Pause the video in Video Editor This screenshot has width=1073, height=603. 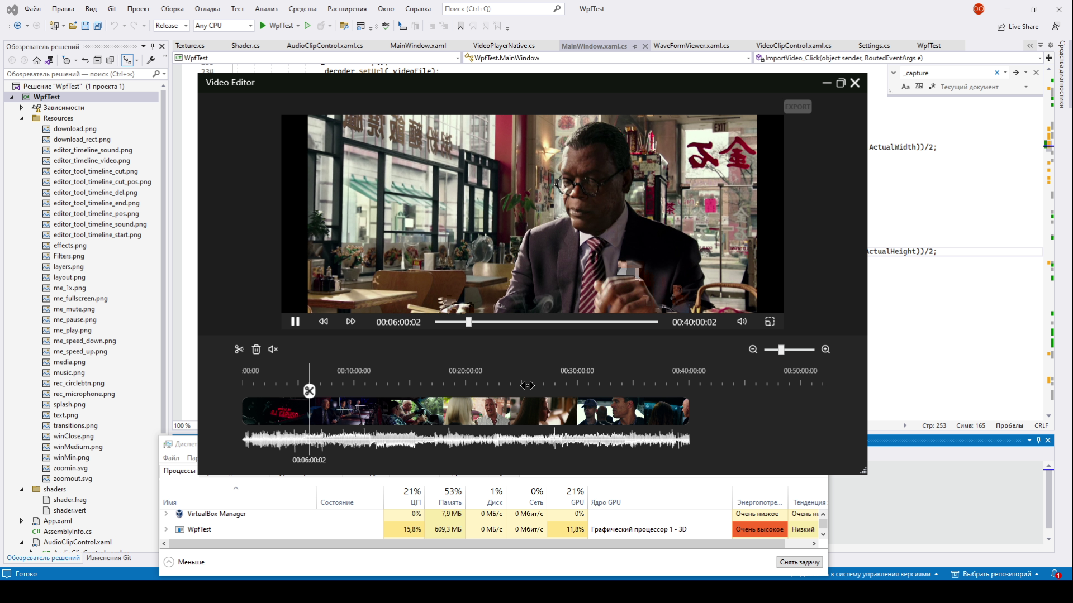pyautogui.click(x=295, y=322)
